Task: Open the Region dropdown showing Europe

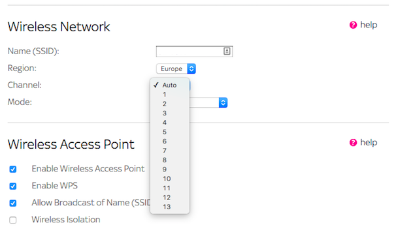Action: pyautogui.click(x=176, y=68)
